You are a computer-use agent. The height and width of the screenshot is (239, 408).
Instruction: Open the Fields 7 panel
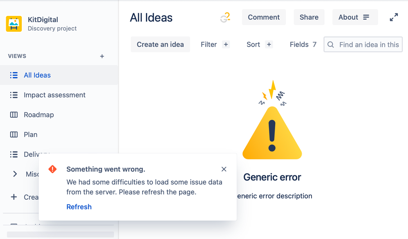click(x=303, y=45)
